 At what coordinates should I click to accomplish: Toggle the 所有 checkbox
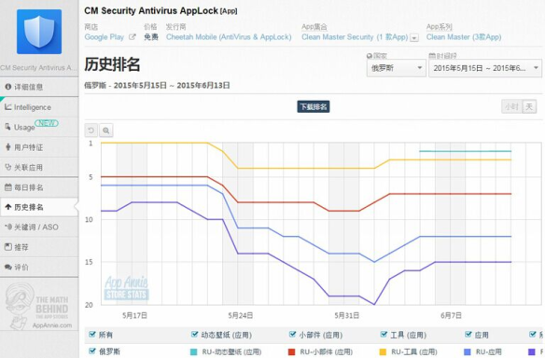click(92, 334)
